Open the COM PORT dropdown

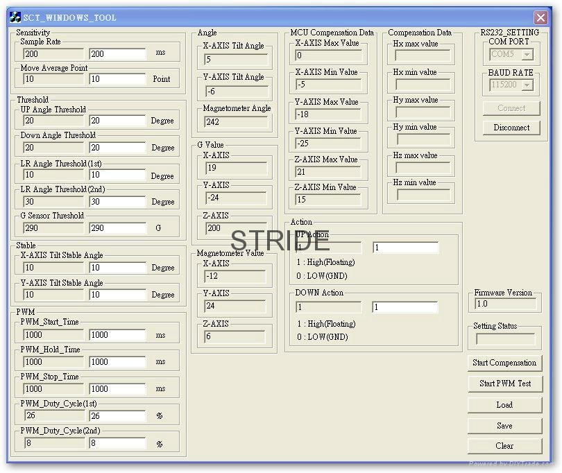click(x=527, y=54)
